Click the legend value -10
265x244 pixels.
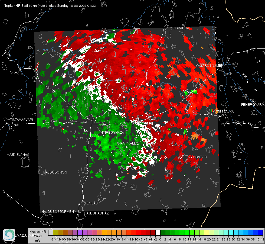pyautogui.click(x=136, y=239)
